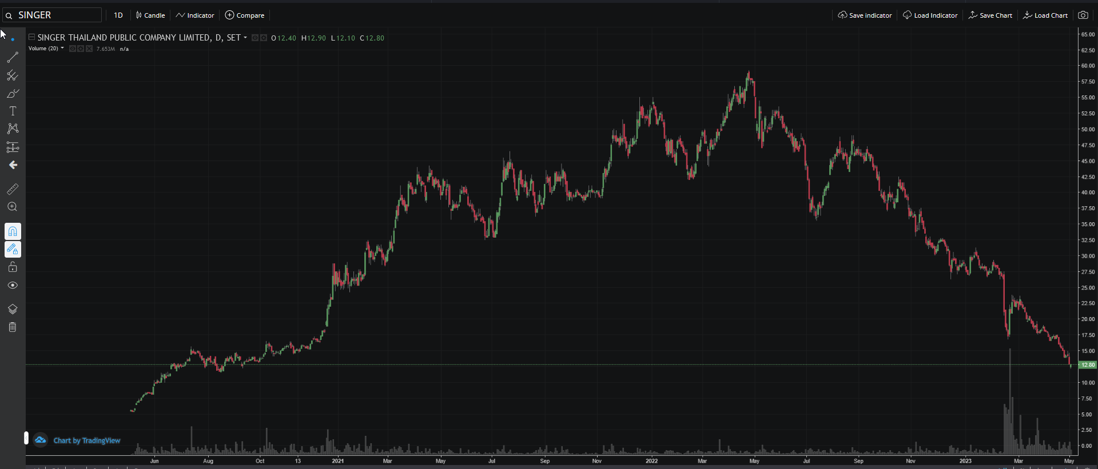Toggle lock all drawing tools
The image size is (1098, 469).
pyautogui.click(x=13, y=267)
